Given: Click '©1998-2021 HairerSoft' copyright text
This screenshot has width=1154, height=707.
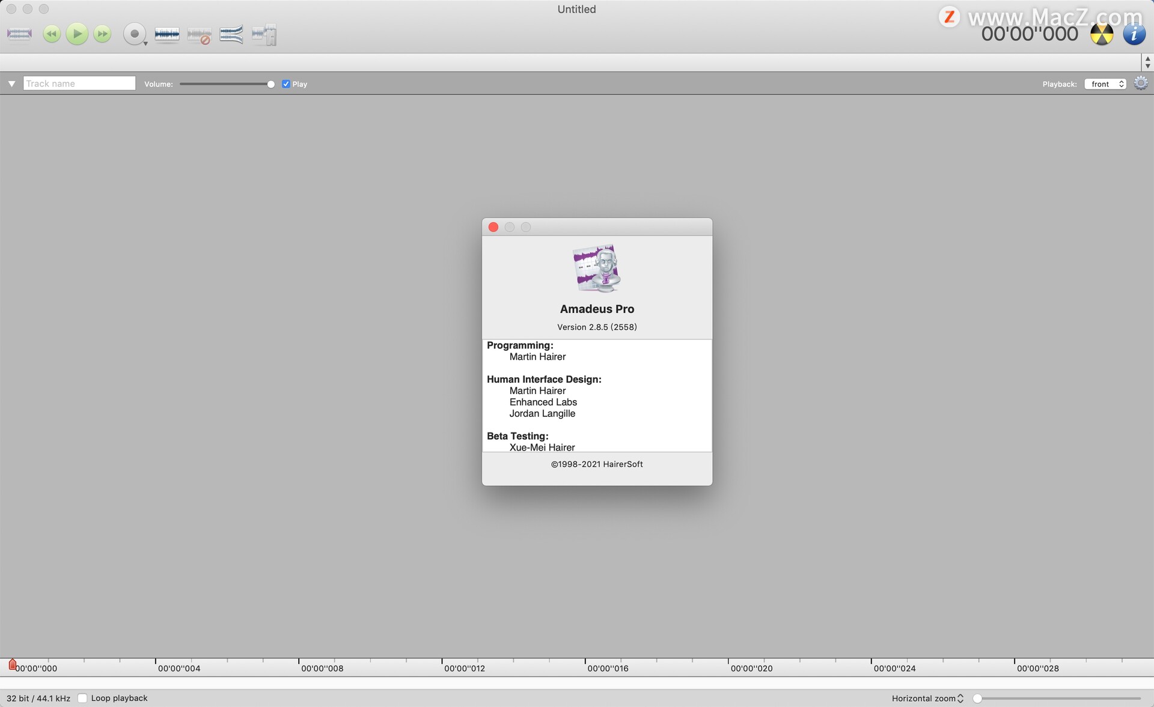Looking at the screenshot, I should click(x=597, y=464).
